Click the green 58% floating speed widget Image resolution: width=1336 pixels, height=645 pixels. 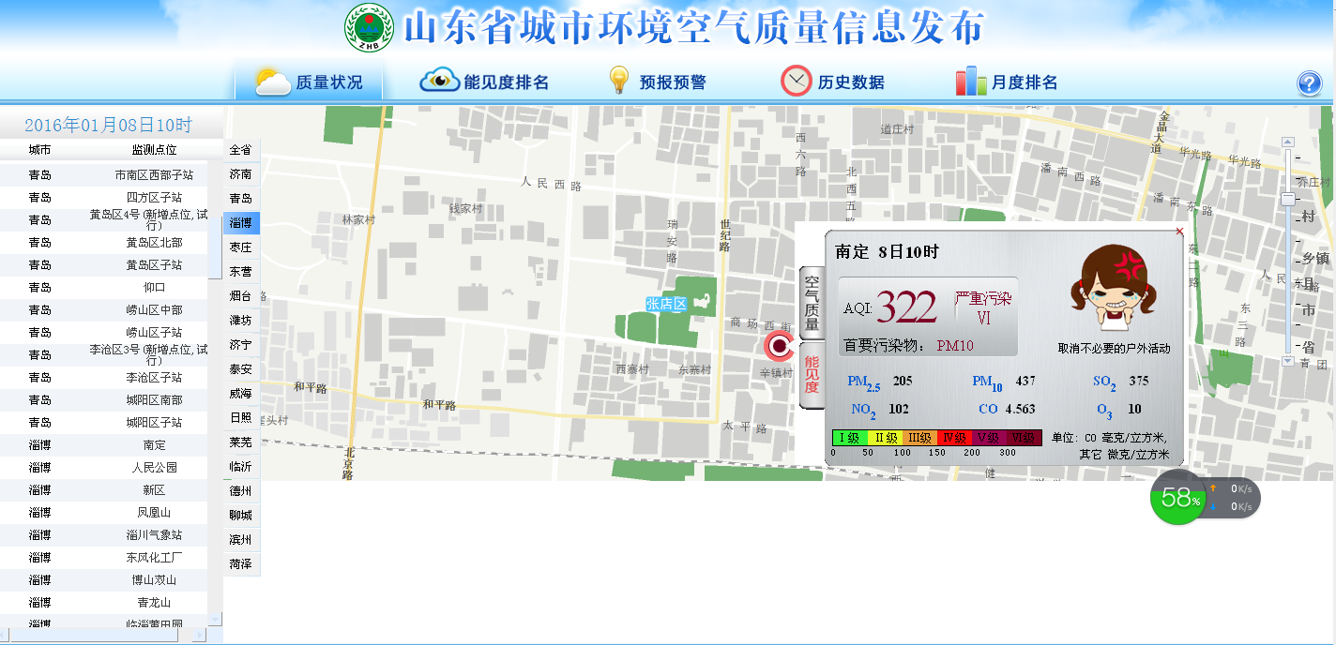[1177, 498]
